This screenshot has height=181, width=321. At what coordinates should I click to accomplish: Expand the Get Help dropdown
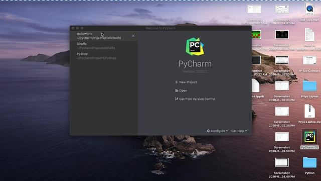(239, 131)
